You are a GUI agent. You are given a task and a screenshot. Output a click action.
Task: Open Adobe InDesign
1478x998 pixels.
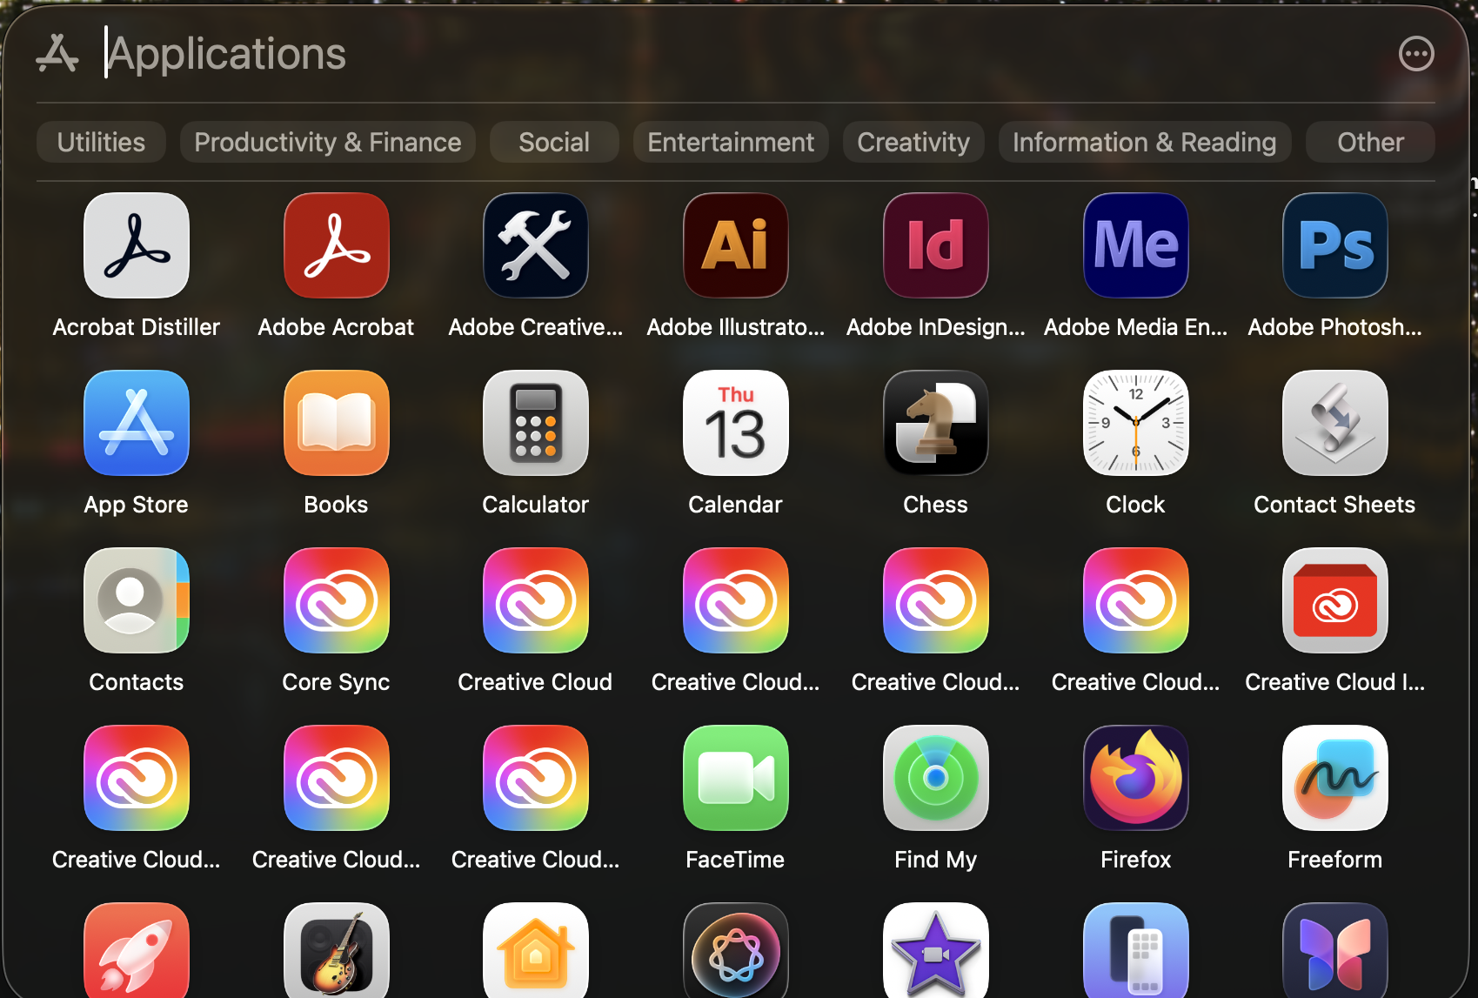click(x=936, y=245)
